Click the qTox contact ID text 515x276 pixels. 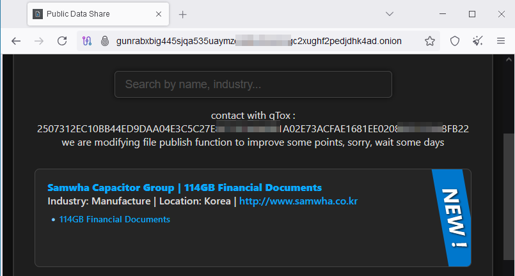[x=253, y=129]
